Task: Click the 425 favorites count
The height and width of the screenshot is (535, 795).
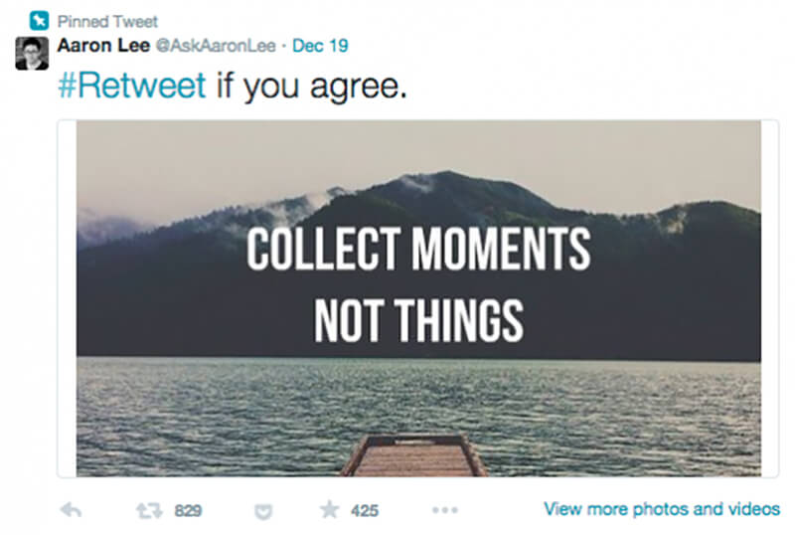Action: coord(365,510)
